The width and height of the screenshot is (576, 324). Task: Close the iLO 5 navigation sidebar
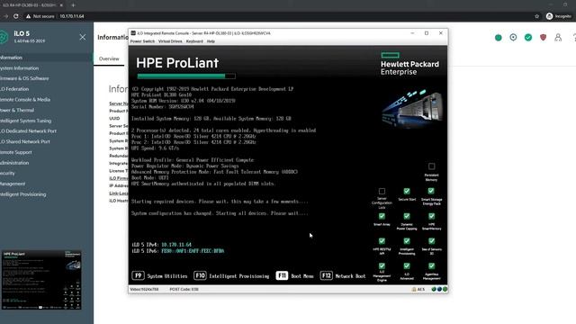[83, 37]
